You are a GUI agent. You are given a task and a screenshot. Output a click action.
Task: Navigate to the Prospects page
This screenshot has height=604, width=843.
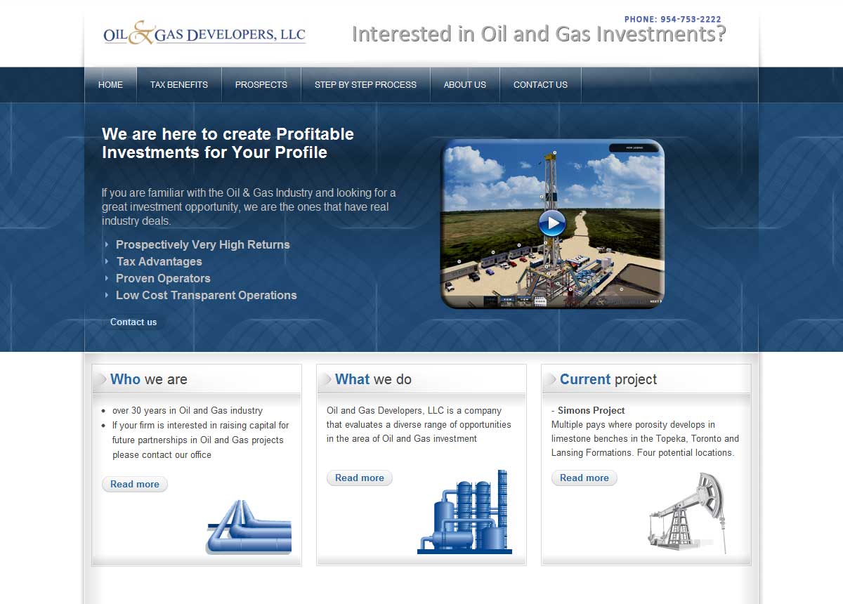(x=261, y=85)
